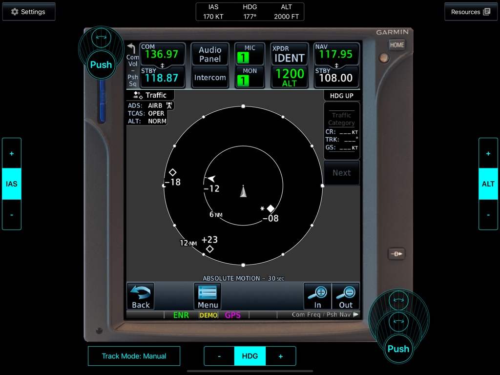This screenshot has height=375, width=500.
Task: Tap the ENR status annunciator
Action: (x=181, y=315)
